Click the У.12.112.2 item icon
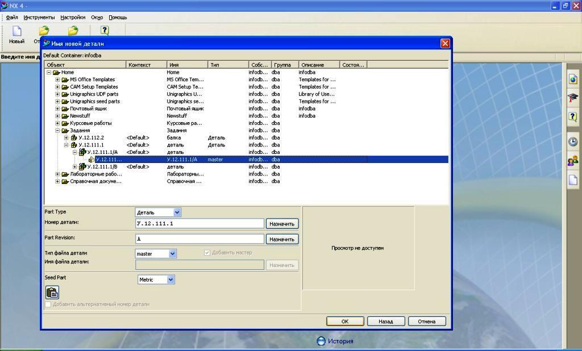Screen dimensions: 582x351 pyautogui.click(x=74, y=137)
